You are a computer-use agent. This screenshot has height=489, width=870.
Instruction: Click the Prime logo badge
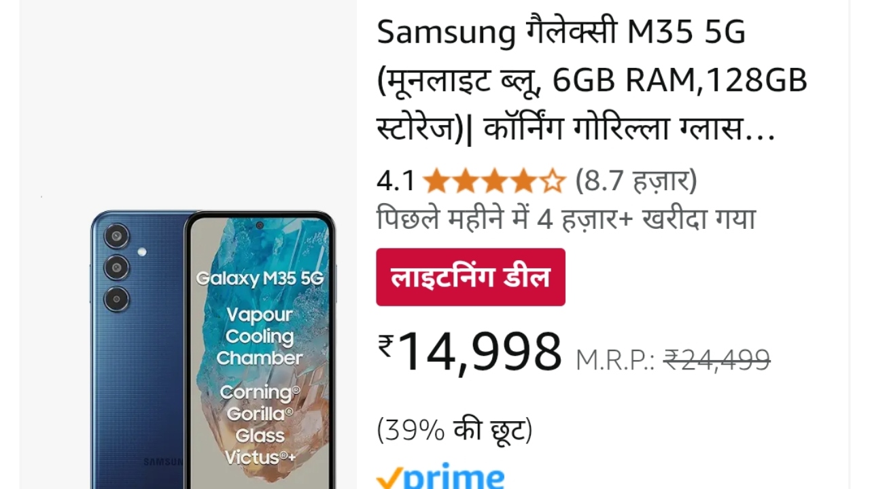[x=440, y=477]
